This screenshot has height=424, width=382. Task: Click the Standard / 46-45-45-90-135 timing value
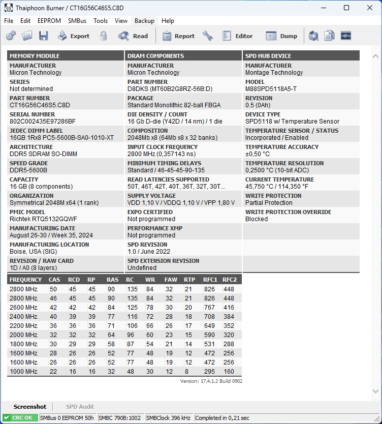166,170
